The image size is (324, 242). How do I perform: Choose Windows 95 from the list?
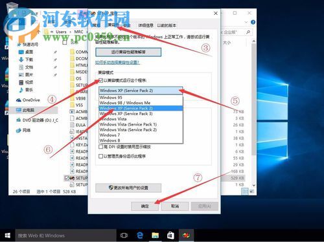(x=141, y=98)
